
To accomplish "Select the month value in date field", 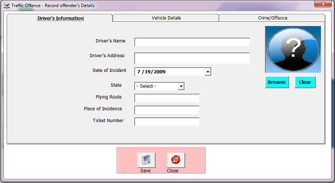I will [139, 72].
